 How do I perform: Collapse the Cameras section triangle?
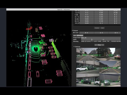(x=74, y=46)
